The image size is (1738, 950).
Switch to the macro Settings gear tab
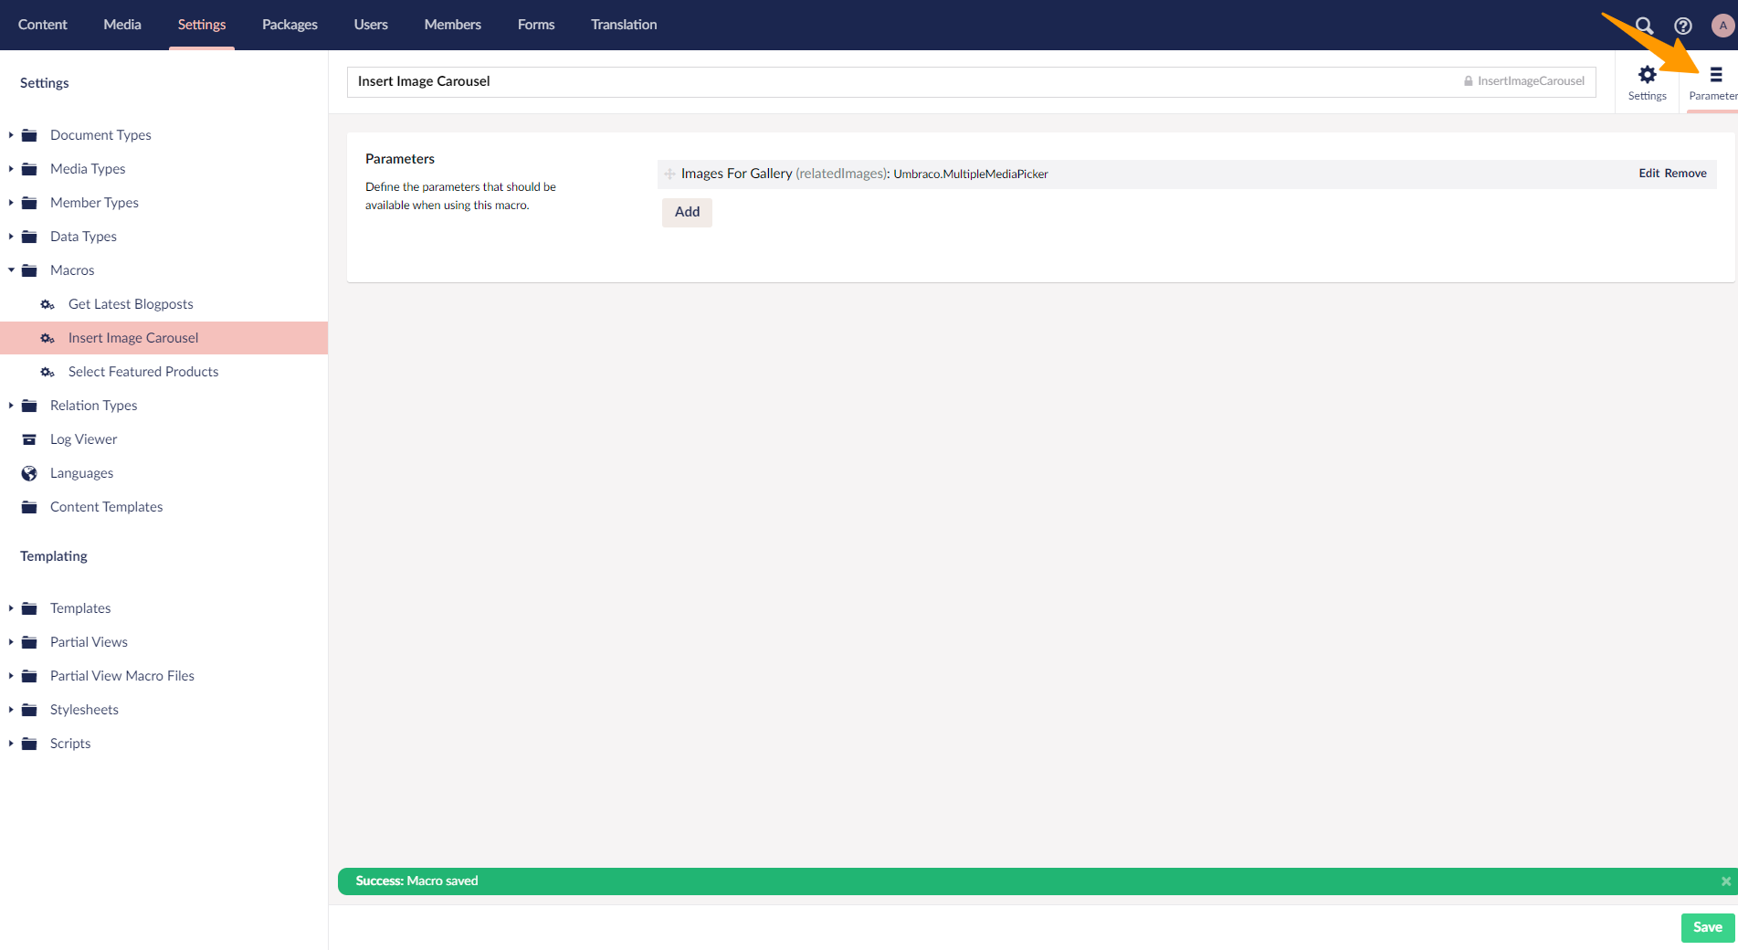1647,82
